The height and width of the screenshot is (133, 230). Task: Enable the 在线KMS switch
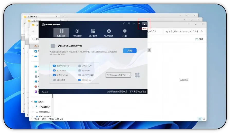[x=79, y=70]
